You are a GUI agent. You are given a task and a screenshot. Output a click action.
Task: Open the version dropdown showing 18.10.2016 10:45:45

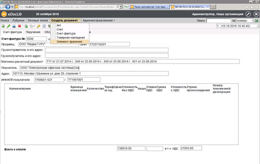(x=237, y=26)
